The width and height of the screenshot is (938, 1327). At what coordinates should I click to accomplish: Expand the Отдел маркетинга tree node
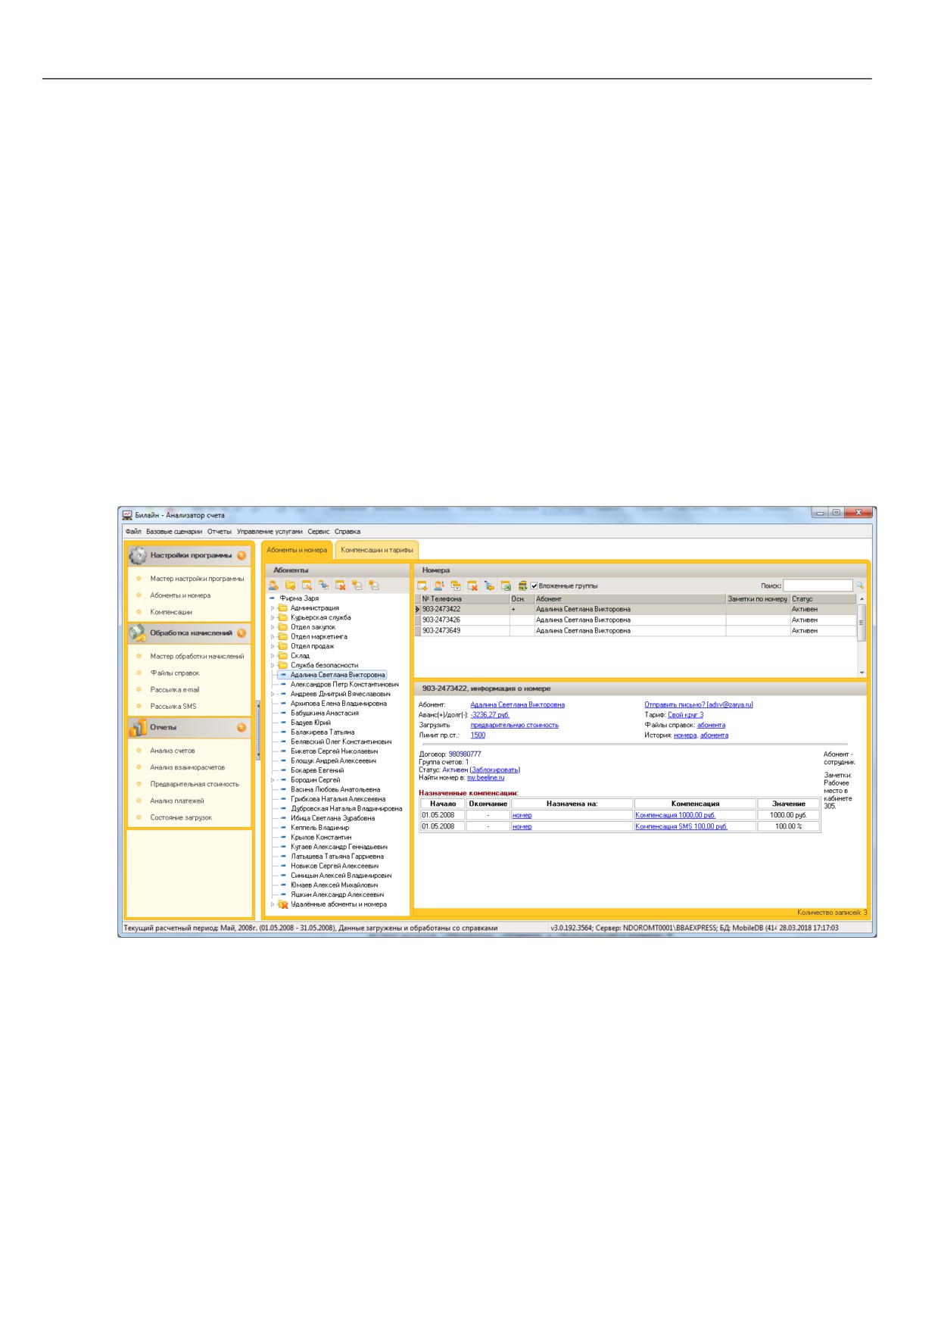(x=273, y=637)
